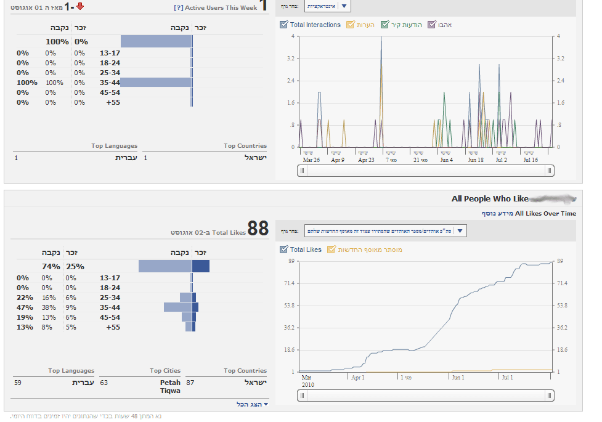Image resolution: width=602 pixels, height=422 pixels.
Task: Toggle the הערות series checkbox
Action: [350, 25]
